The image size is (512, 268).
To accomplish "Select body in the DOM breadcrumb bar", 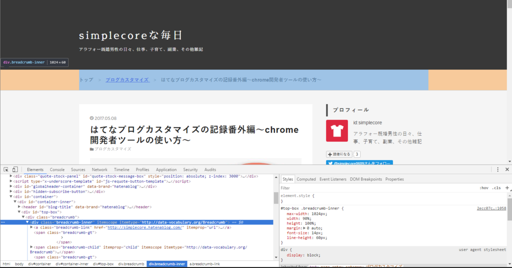I will (19, 264).
